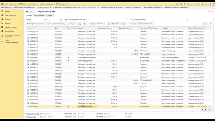Viewport: 215px width, 121px height.
Task: Click the list icon before Печать
Action: (x=109, y=24)
